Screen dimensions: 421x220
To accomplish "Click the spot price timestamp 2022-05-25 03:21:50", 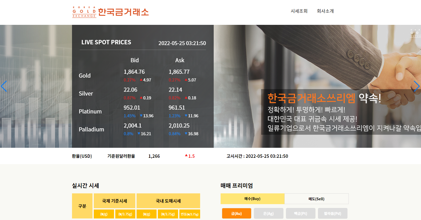I will [182, 43].
